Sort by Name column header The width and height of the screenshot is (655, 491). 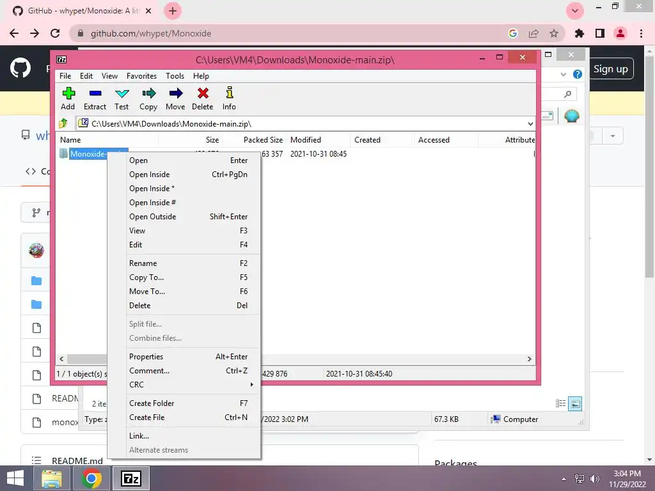[107, 140]
